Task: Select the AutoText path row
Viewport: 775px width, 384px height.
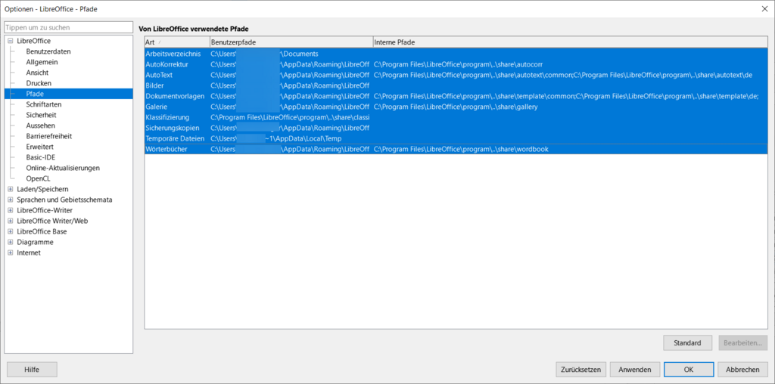Action: tap(456, 75)
